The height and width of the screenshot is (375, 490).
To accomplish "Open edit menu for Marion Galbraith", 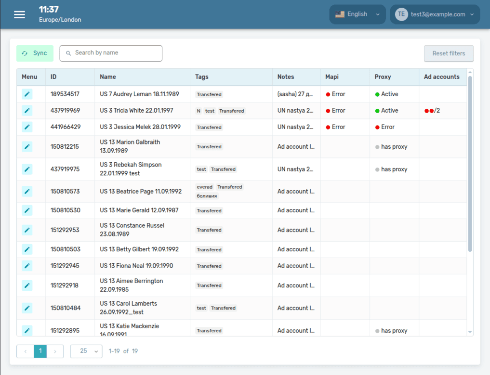I will click(27, 146).
